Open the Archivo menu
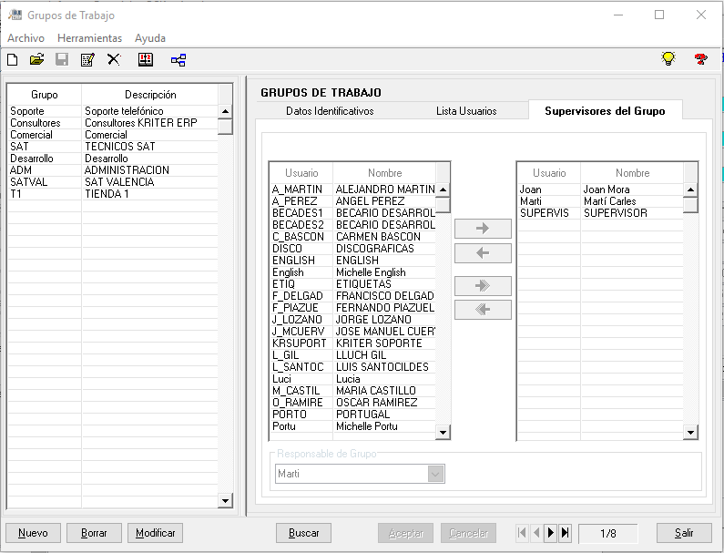The height and width of the screenshot is (553, 724). pyautogui.click(x=25, y=38)
